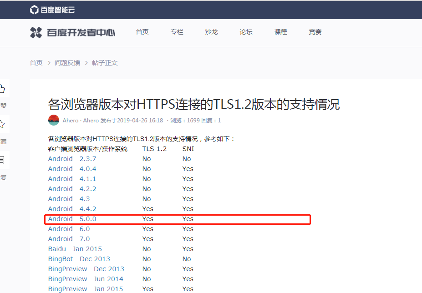422x293 pixels.
Task: Open the Android 5.0.0 link
Action: [72, 219]
